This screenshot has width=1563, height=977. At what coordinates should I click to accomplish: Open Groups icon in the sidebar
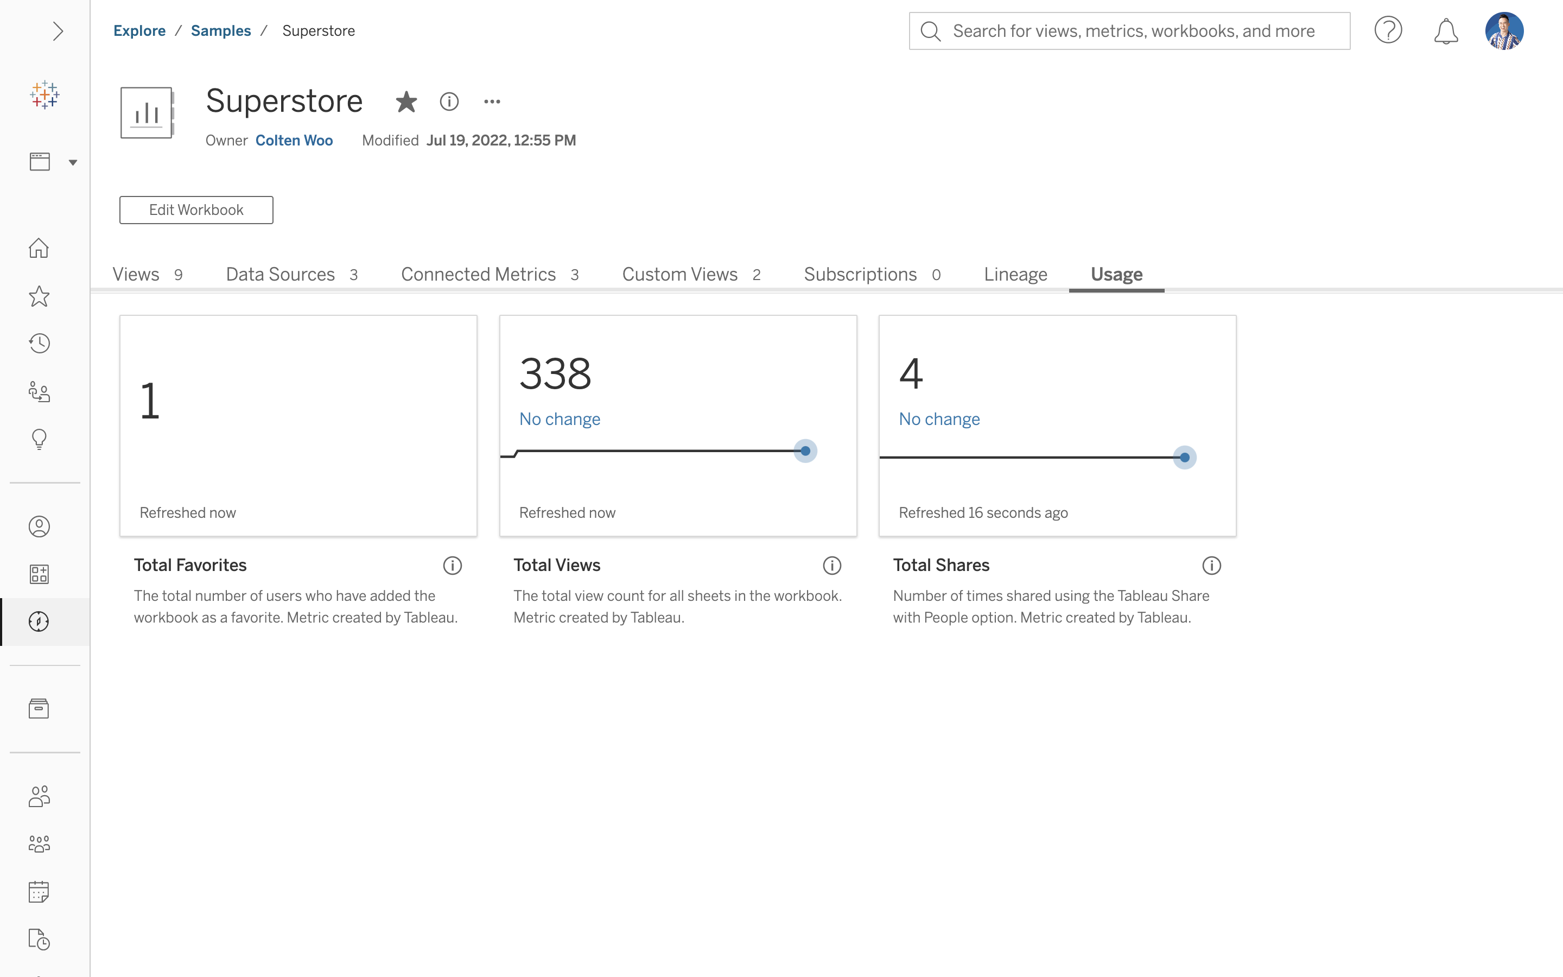pos(39,844)
